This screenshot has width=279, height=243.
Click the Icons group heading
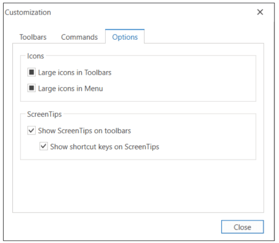pos(35,56)
